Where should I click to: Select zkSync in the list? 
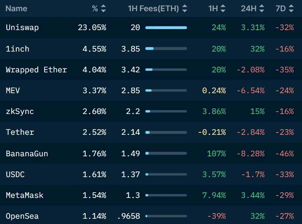(x=20, y=111)
